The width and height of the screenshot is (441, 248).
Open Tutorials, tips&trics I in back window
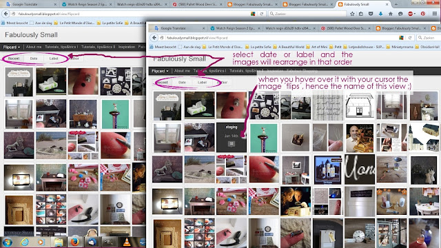click(61, 47)
